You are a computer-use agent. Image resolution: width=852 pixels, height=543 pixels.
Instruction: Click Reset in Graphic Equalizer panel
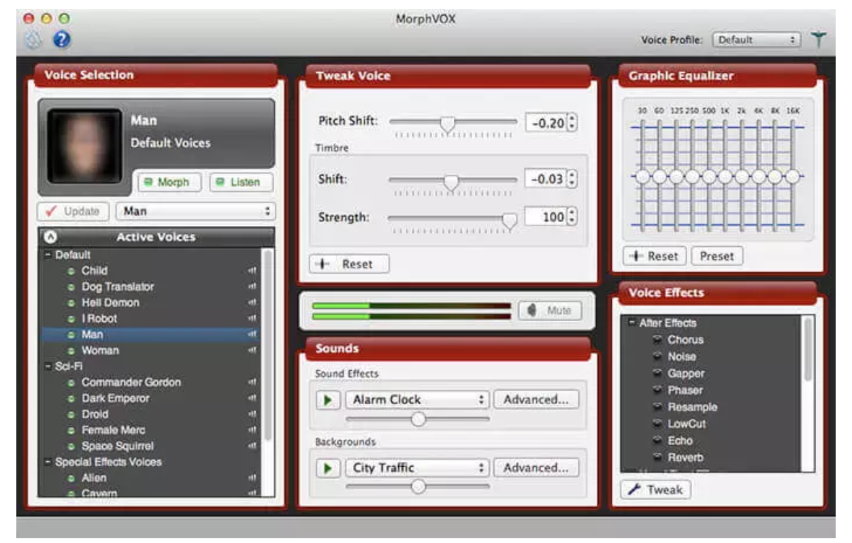pos(654,257)
